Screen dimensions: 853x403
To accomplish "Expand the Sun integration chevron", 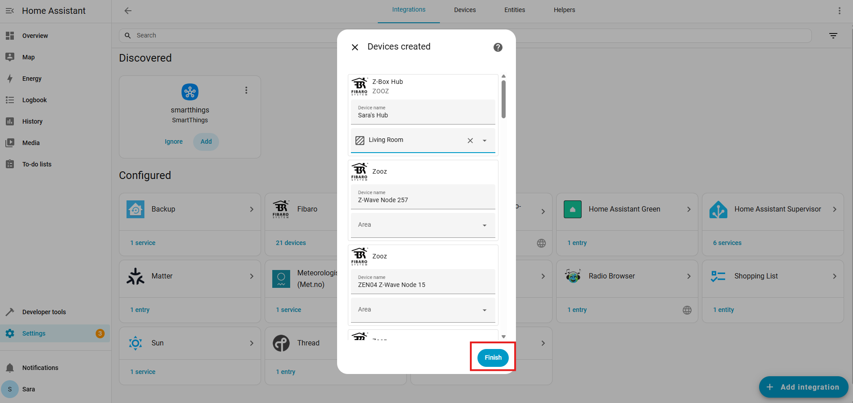I will pos(252,343).
